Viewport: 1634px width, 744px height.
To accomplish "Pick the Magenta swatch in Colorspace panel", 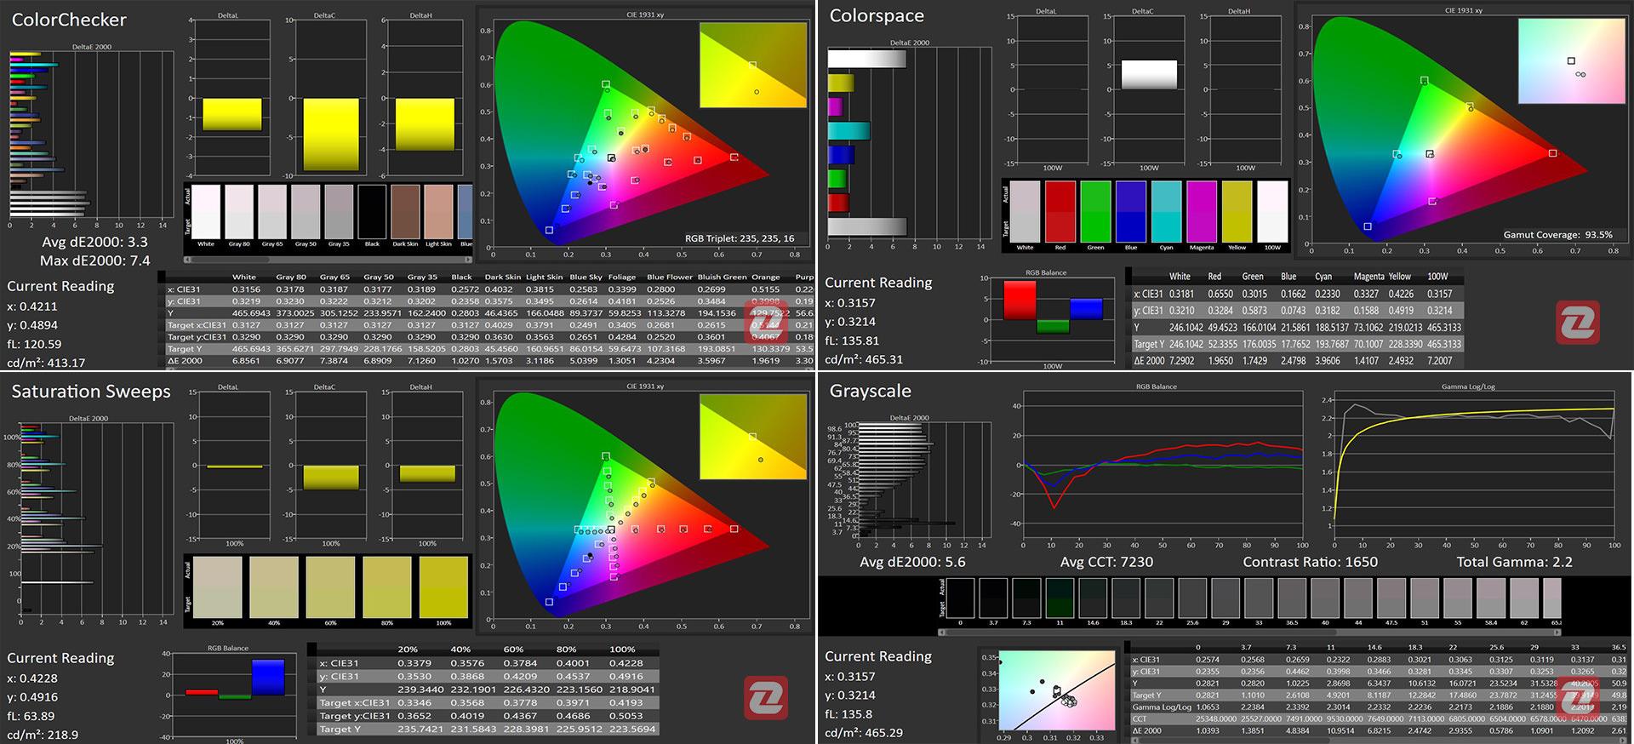I will tap(1202, 211).
